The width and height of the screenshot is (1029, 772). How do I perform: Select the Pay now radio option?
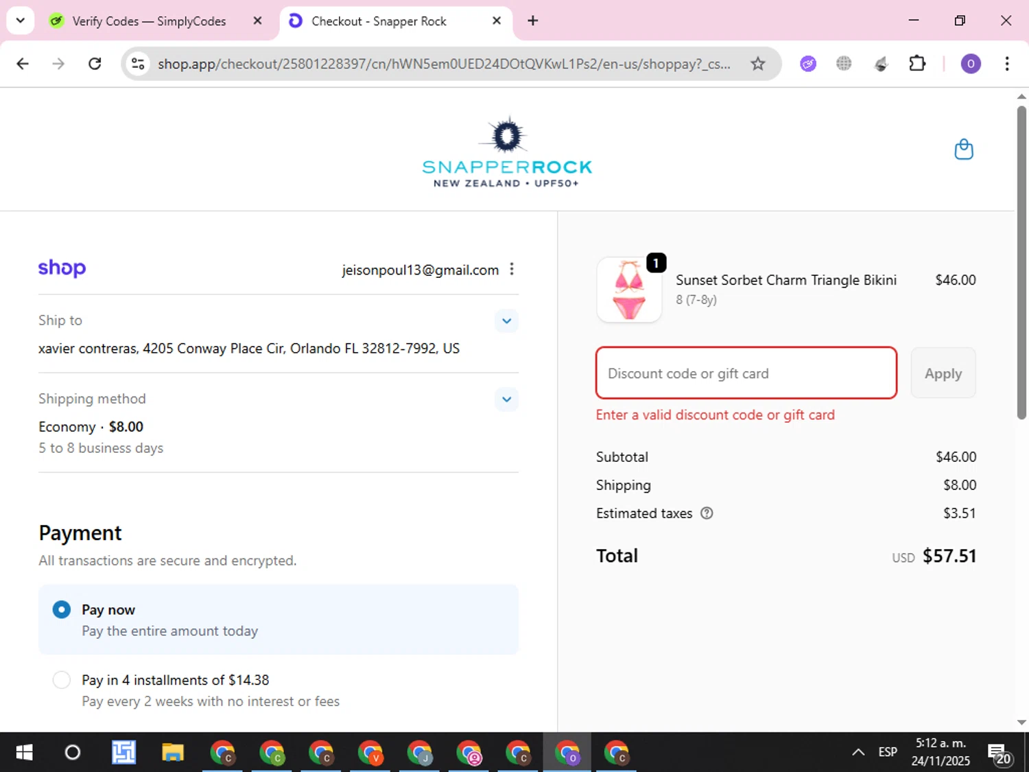[x=62, y=609]
